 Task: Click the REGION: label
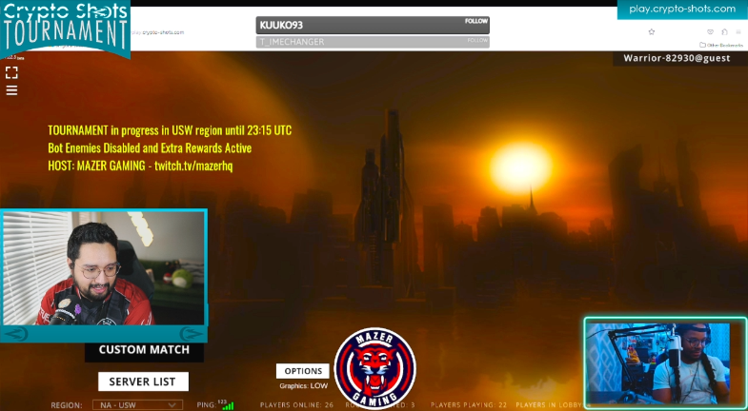67,405
